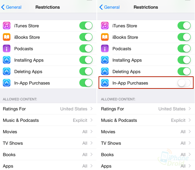The image size is (195, 170).
Task: Tap the Installing Apps icon in right panel
Action: click(105, 60)
